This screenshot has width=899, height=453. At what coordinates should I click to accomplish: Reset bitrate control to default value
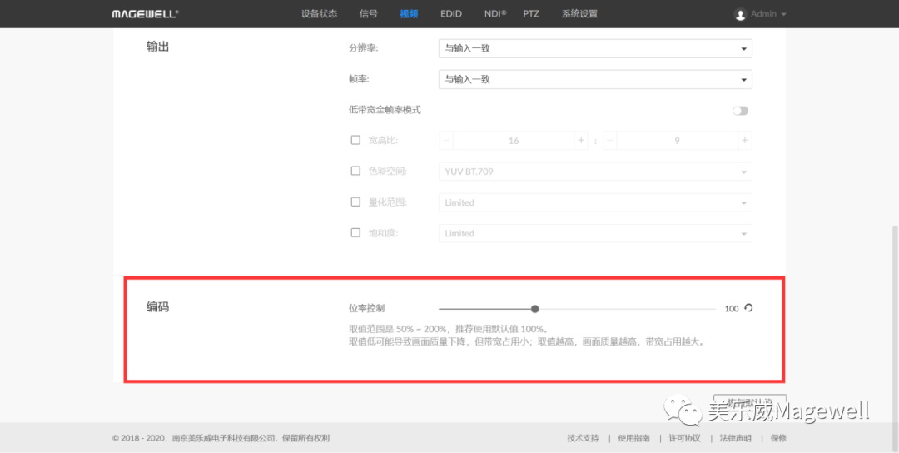coord(748,308)
